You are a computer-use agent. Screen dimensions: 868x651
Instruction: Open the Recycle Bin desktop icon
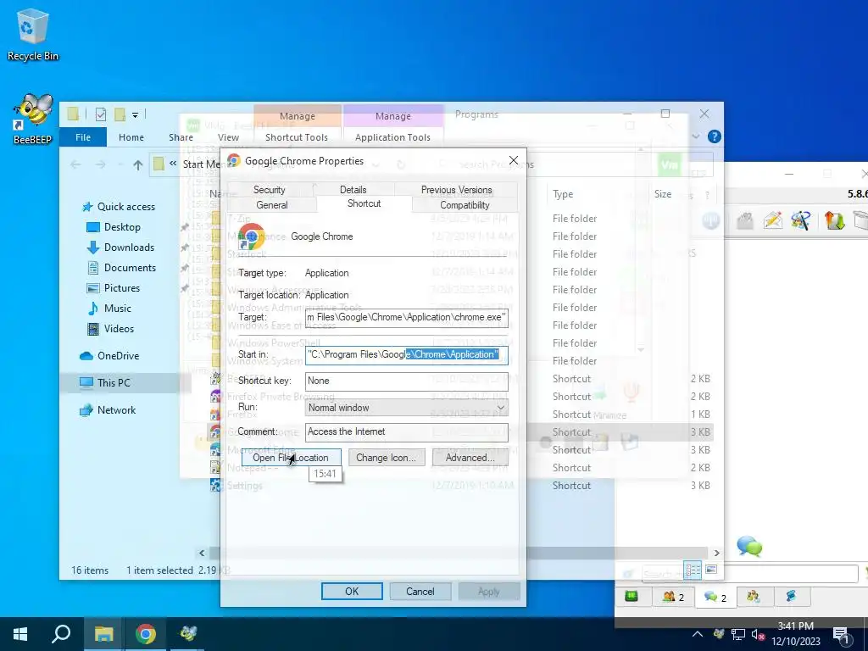tap(31, 34)
